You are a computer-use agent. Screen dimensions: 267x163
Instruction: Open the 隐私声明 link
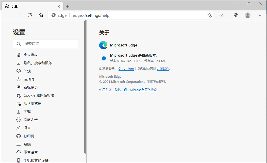click(121, 90)
